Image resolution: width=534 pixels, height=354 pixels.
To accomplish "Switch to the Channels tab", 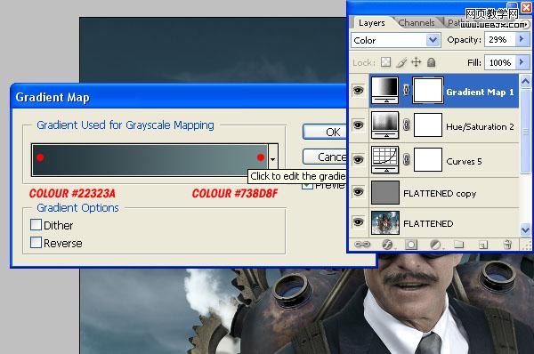I will point(417,23).
